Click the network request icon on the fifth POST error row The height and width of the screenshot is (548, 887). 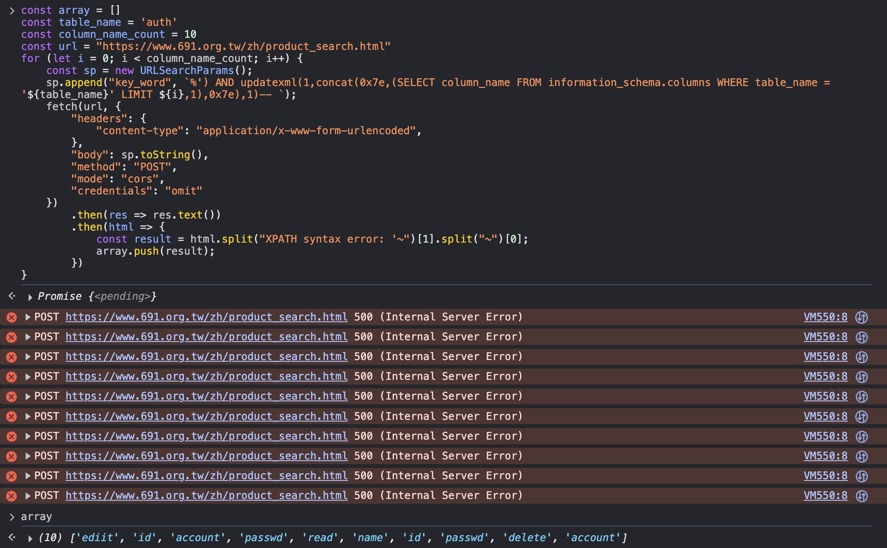pyautogui.click(x=862, y=397)
